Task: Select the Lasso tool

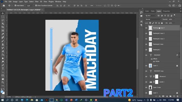Action: click(x=3, y=20)
